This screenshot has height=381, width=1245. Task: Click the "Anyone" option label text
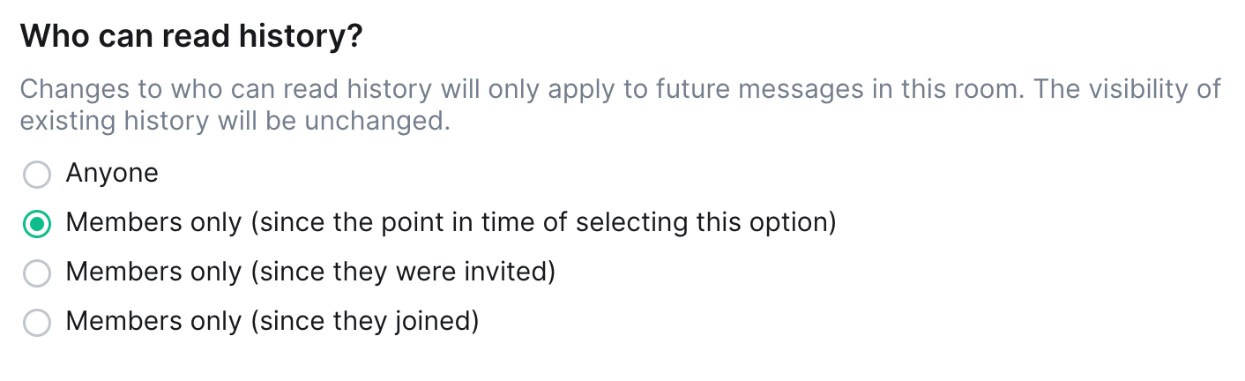click(112, 174)
